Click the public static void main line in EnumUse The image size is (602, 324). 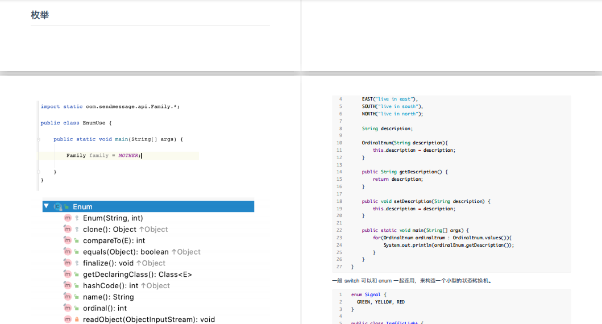pos(118,139)
